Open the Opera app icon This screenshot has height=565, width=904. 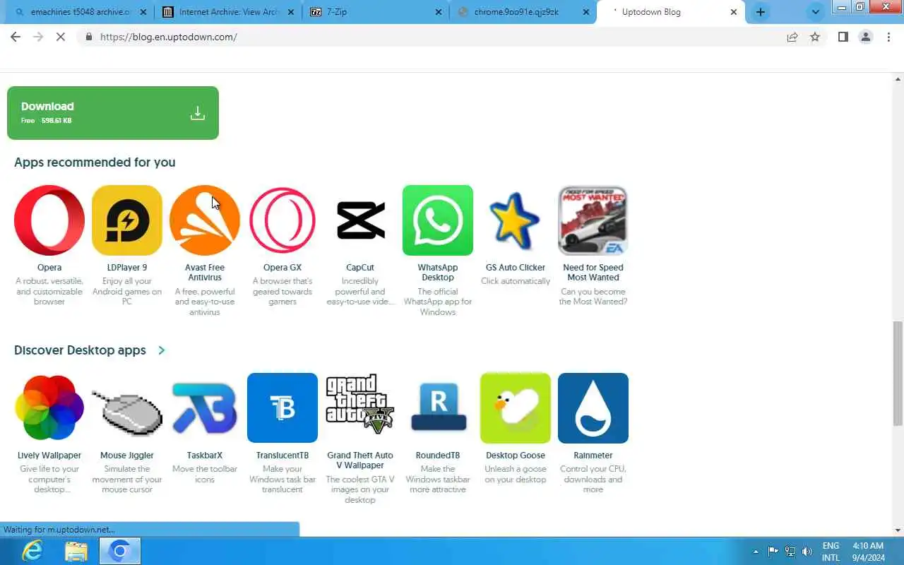coord(49,220)
